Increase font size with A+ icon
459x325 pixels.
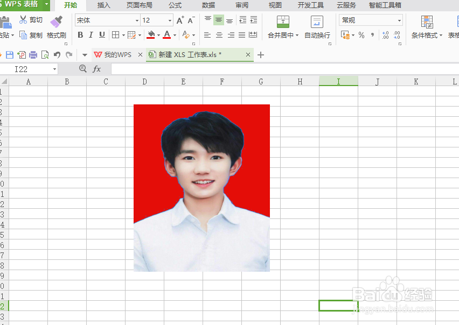180,20
